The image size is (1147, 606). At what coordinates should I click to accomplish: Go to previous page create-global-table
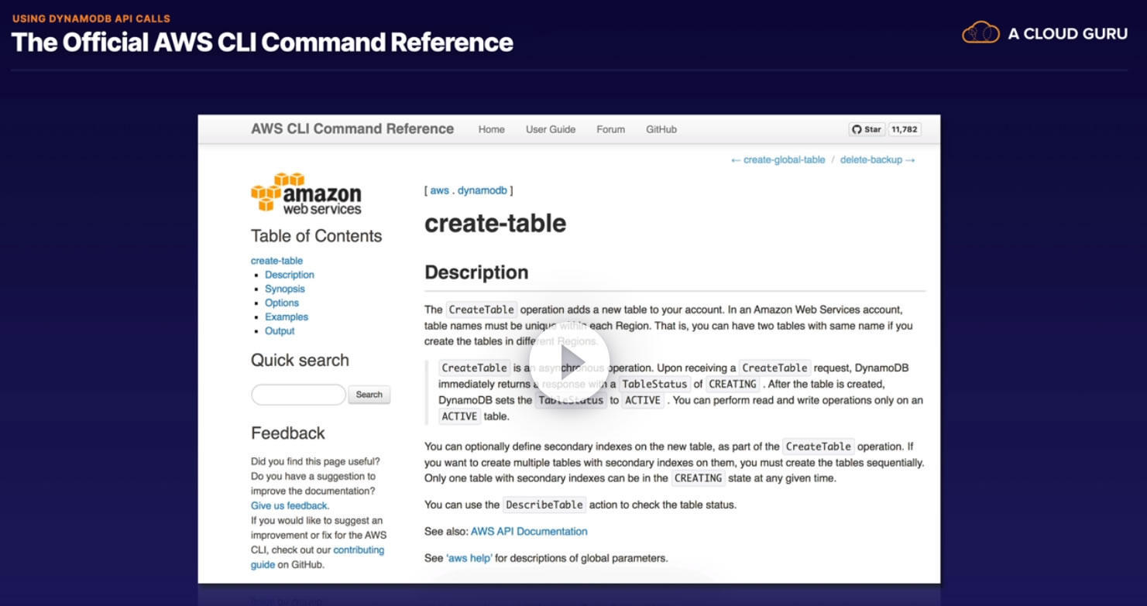tap(778, 159)
